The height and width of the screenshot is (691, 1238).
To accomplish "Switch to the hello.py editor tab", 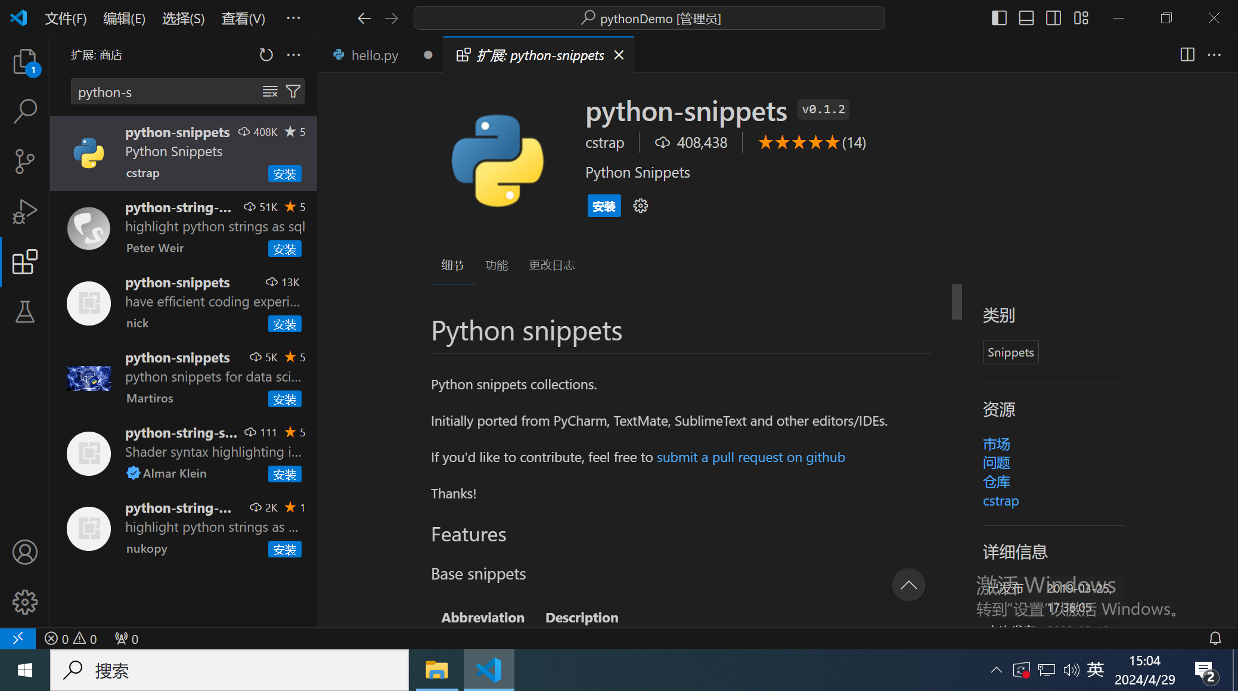I will coord(375,55).
